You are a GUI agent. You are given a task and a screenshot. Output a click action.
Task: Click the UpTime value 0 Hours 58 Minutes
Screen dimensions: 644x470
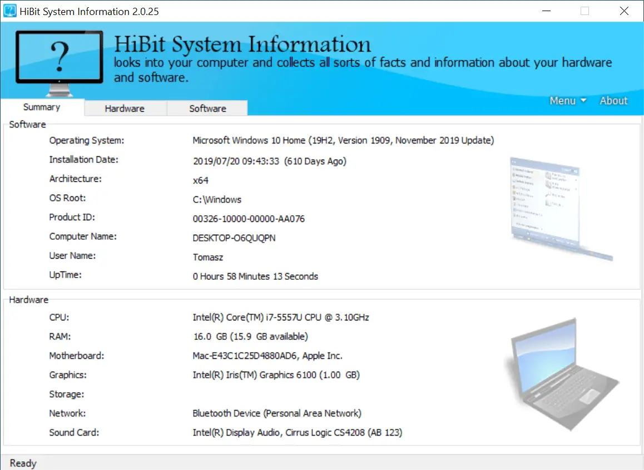[255, 276]
